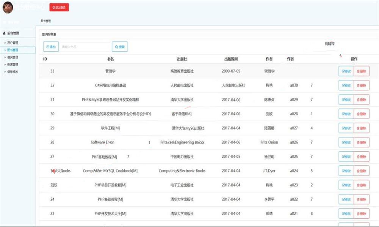Click the red logout button at top

pos(59,7)
